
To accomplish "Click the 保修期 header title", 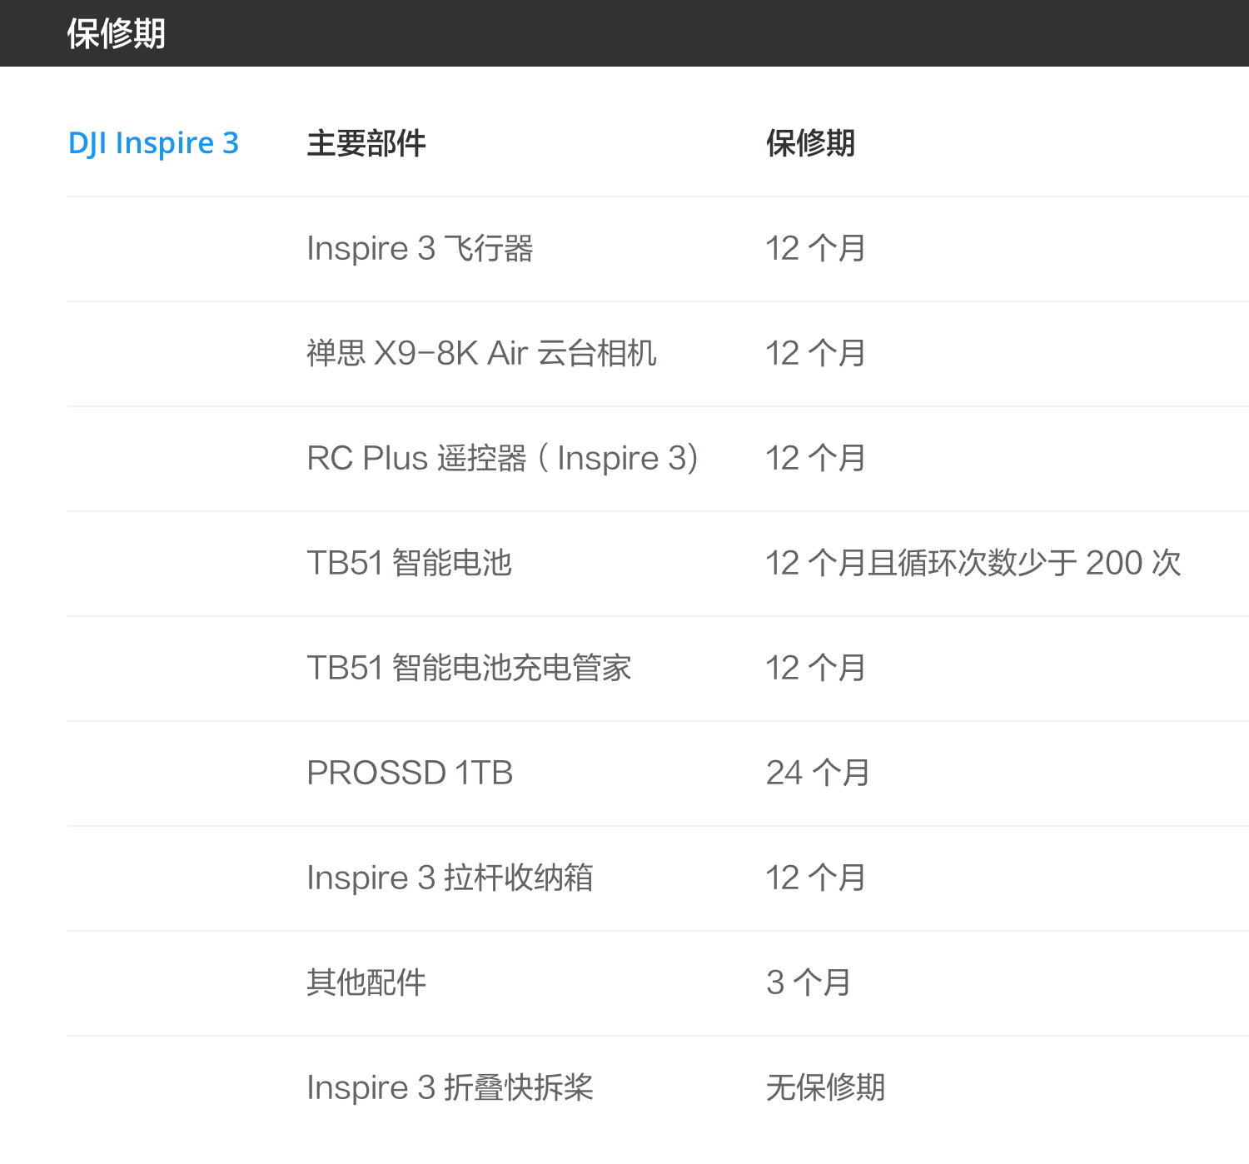I will point(116,34).
